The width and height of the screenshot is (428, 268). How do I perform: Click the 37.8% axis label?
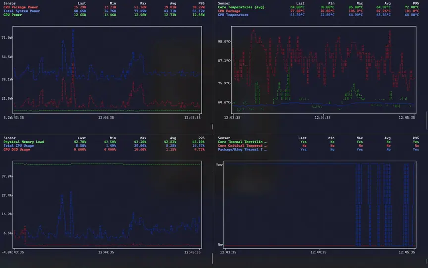click(x=7, y=176)
